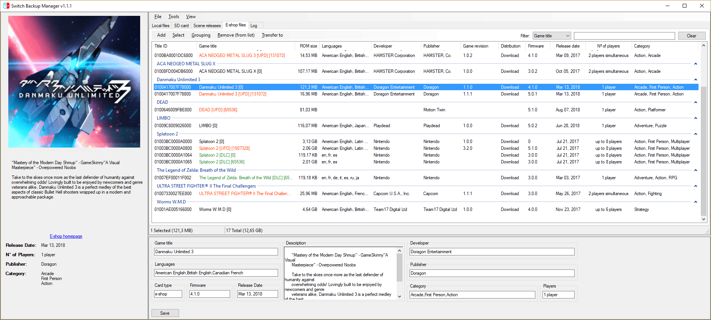Open the Game title filter dropdown
711x320 pixels.
coord(552,36)
